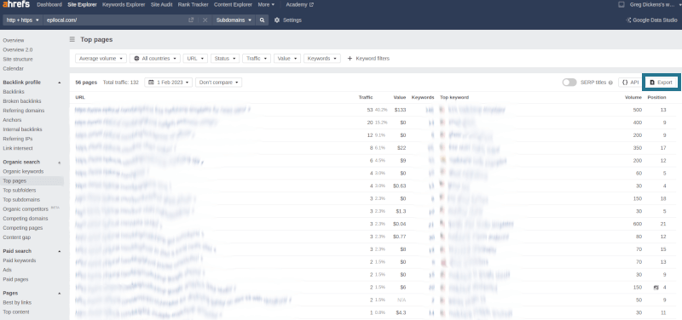Toggle the sidebar hamburger menu icon
682x320 pixels.
[72, 39]
